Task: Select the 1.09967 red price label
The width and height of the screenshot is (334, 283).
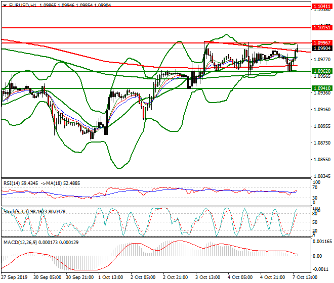Action: pos(322,43)
